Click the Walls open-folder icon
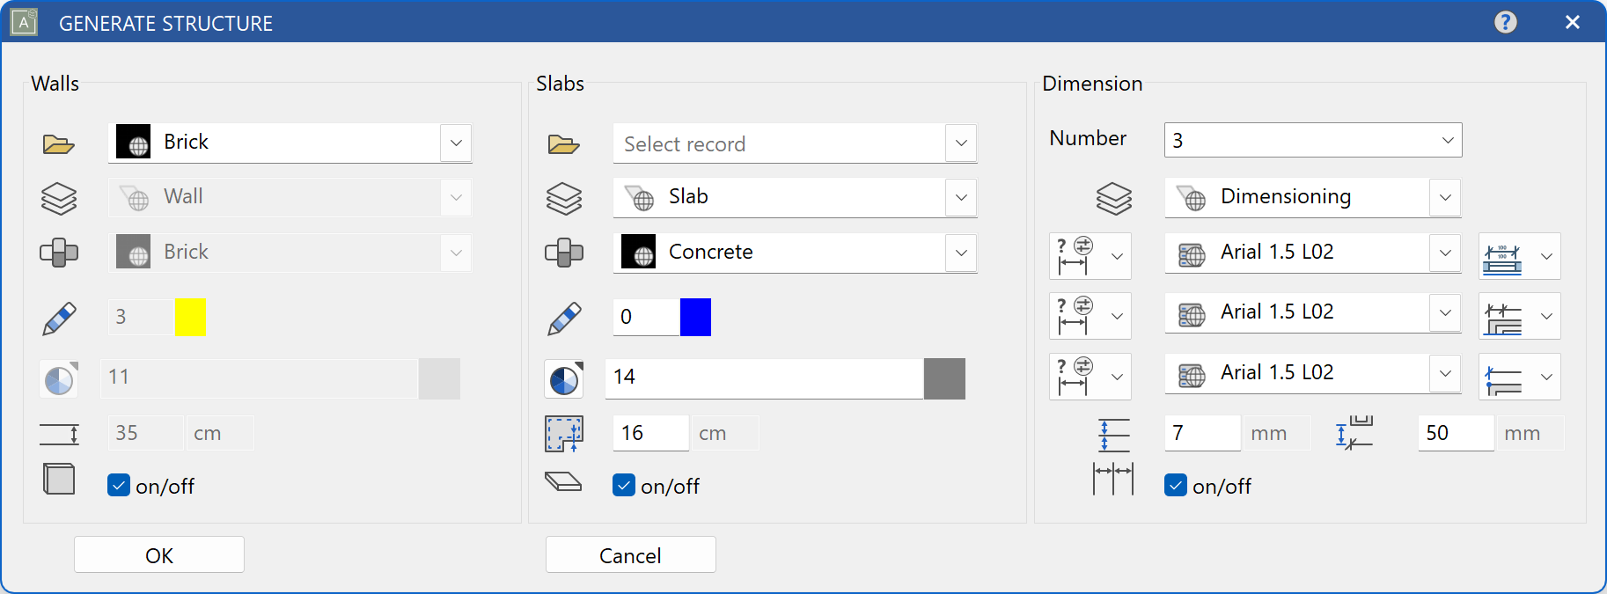 coord(58,144)
